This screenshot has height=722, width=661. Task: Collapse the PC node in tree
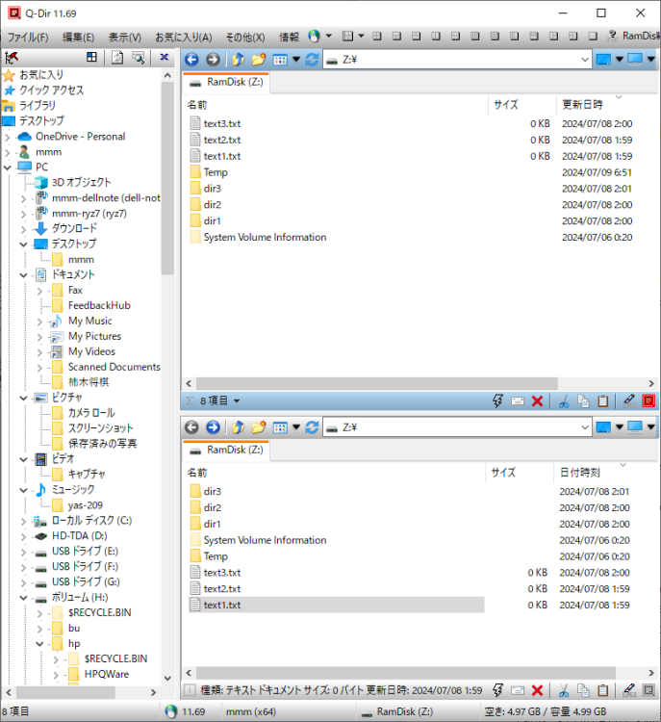coord(8,168)
